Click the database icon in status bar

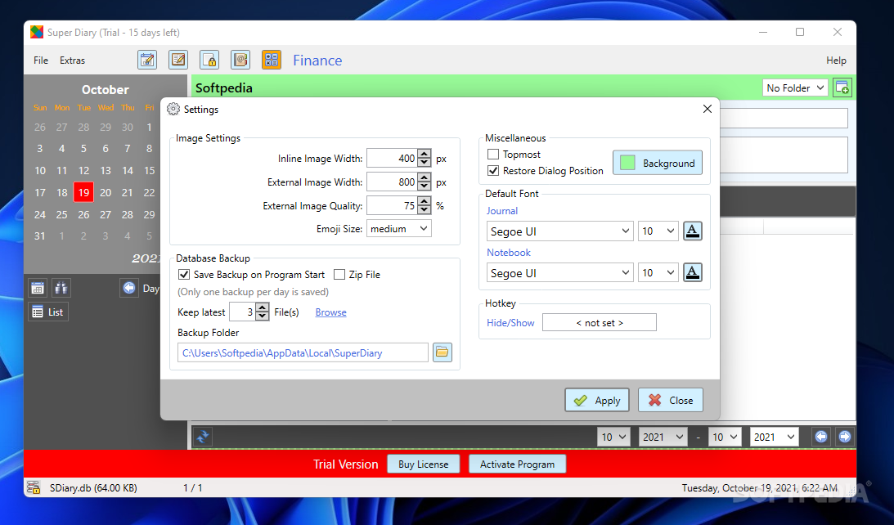(x=33, y=487)
